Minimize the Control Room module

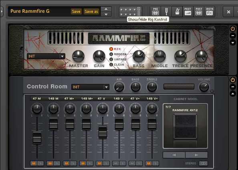[x=233, y=87]
